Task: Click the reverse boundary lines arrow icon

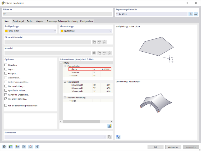Action: click(196, 14)
